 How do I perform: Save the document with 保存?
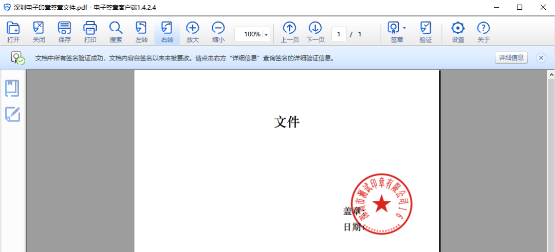click(64, 32)
